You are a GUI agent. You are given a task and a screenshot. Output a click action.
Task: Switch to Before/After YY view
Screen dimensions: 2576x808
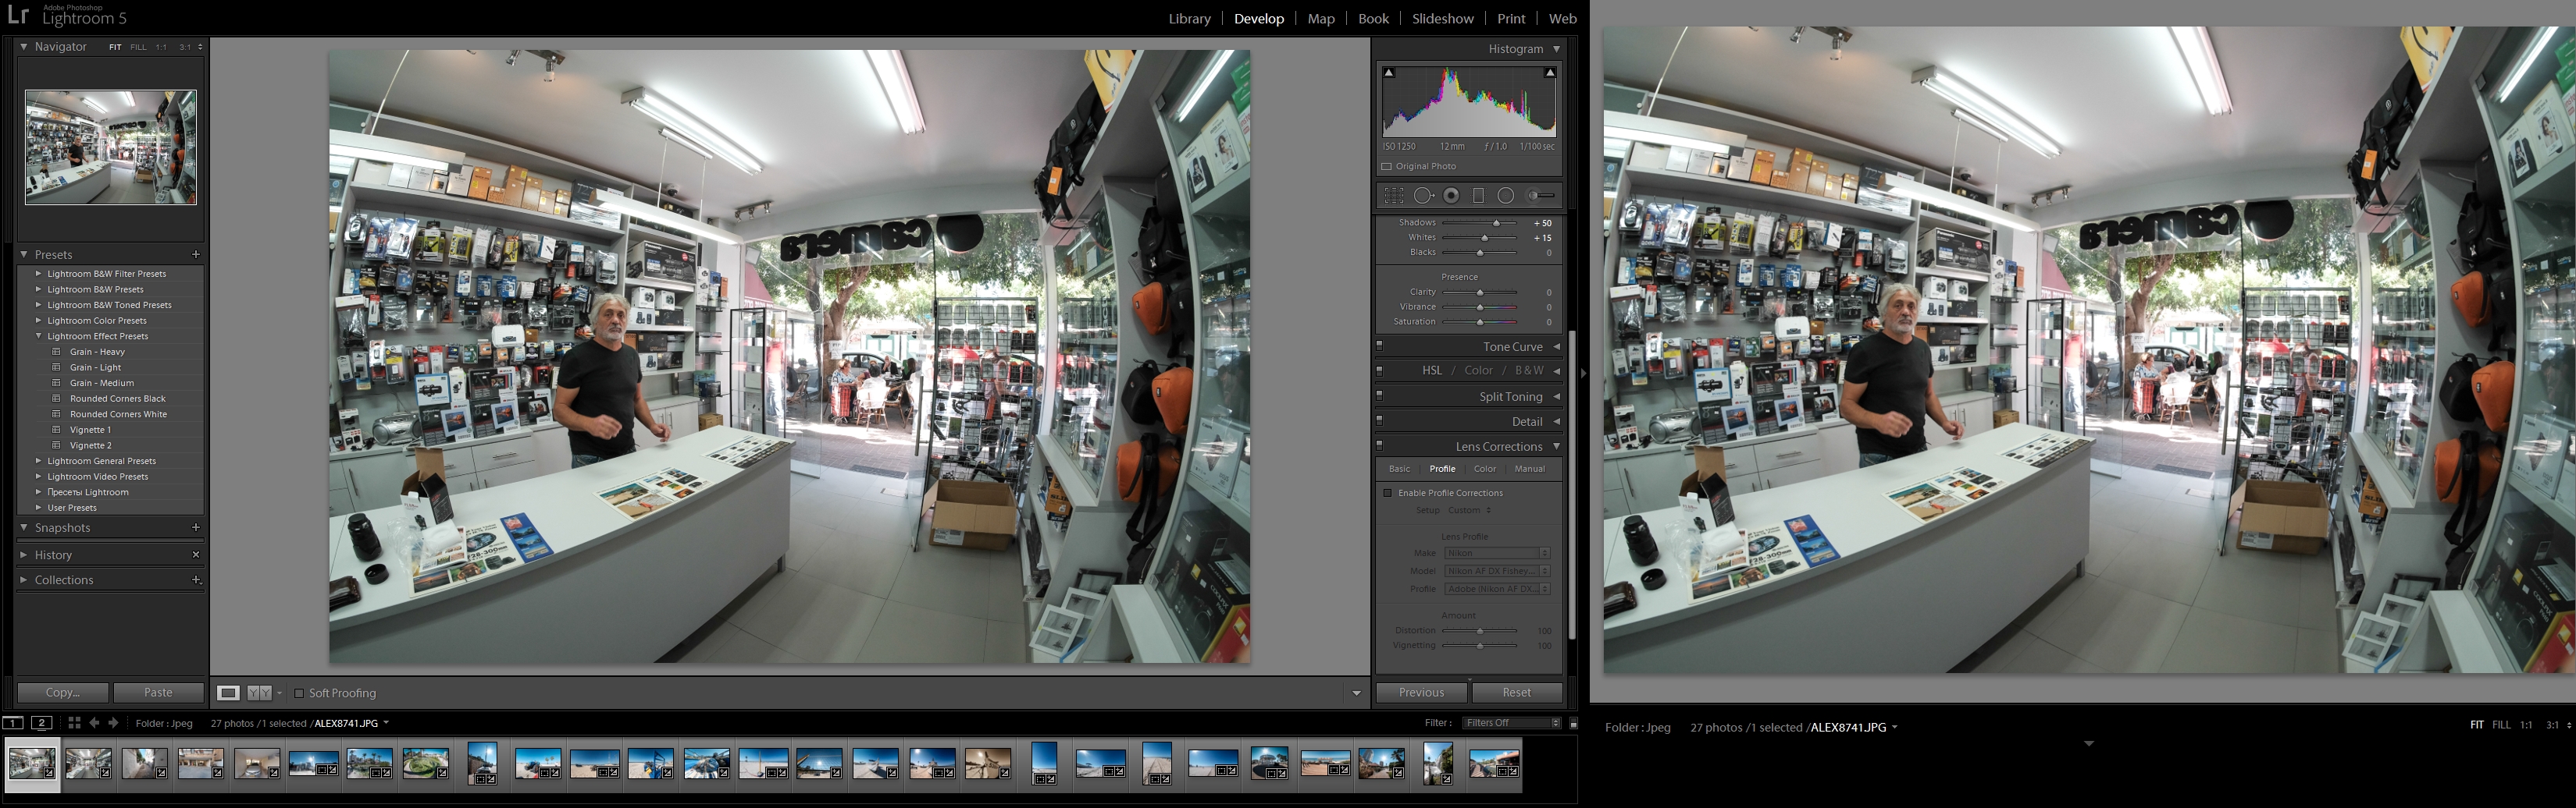pyautogui.click(x=259, y=692)
